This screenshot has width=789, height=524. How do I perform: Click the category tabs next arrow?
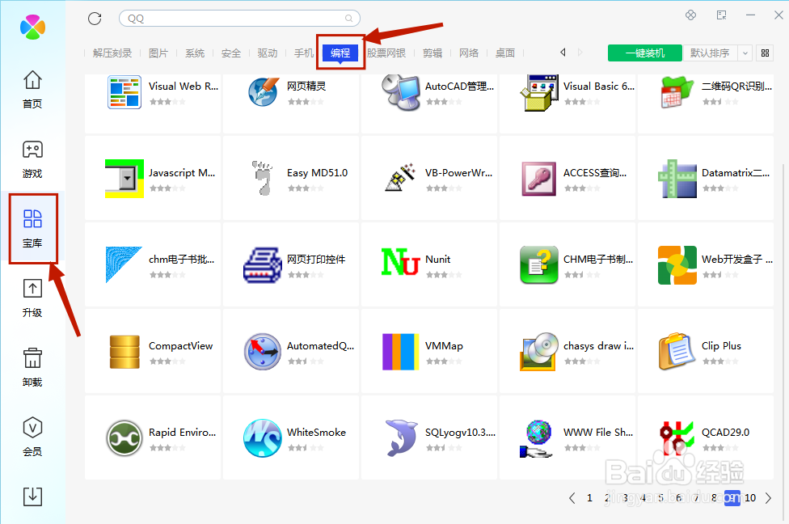(x=580, y=53)
